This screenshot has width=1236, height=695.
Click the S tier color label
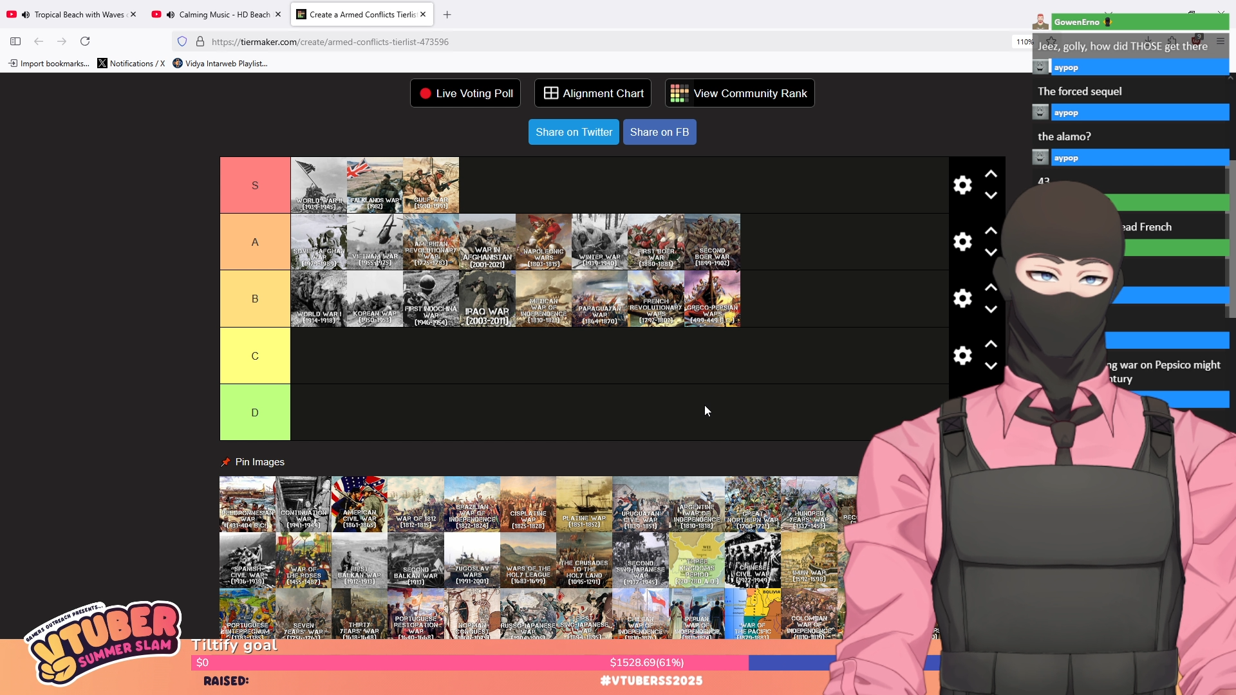pyautogui.click(x=255, y=185)
